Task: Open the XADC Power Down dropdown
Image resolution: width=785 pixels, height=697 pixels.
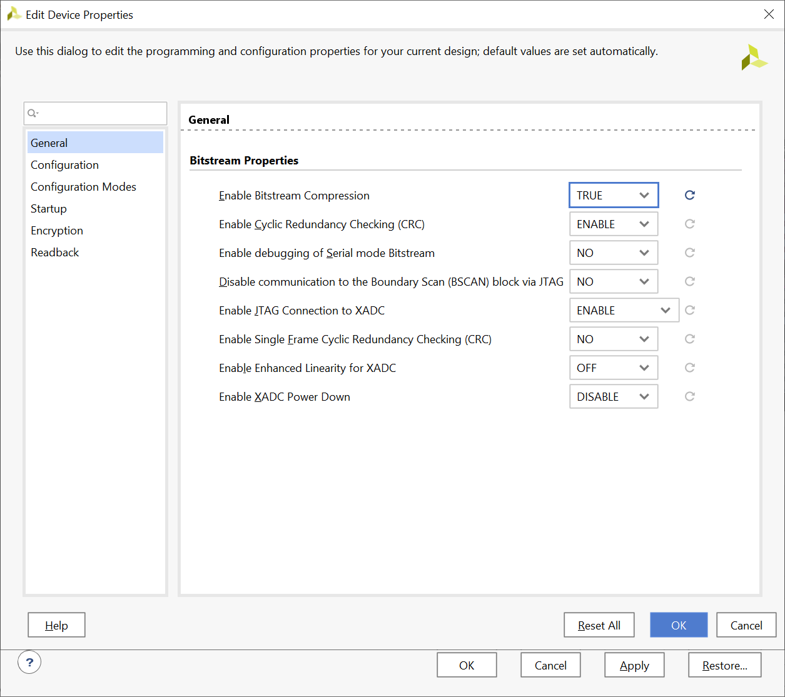Action: coord(614,396)
